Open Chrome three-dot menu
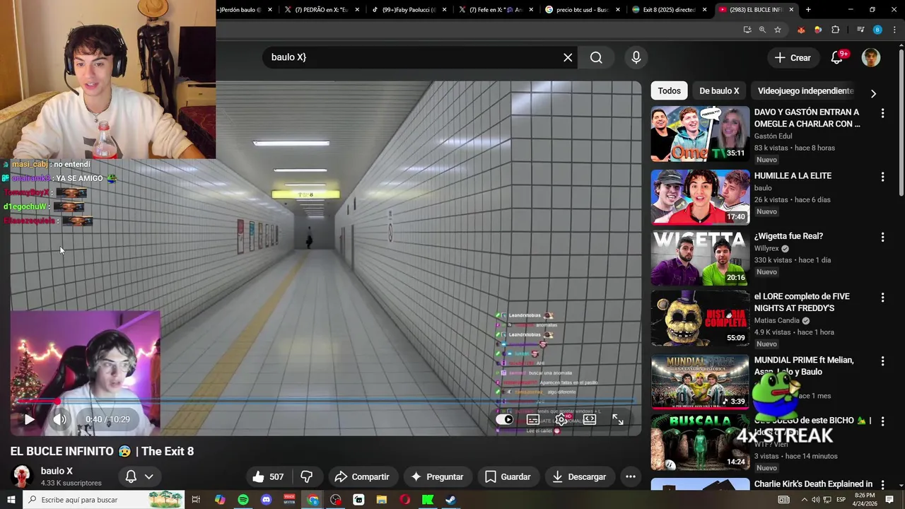Screen dimensions: 905x509 894,30
